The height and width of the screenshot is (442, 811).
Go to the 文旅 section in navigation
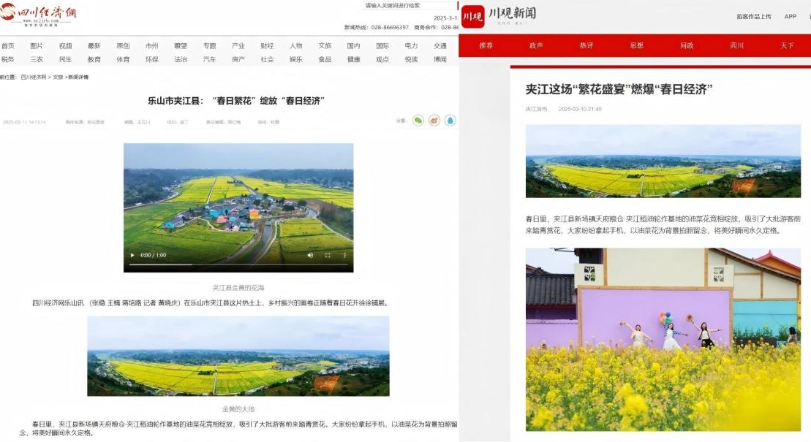pos(325,45)
